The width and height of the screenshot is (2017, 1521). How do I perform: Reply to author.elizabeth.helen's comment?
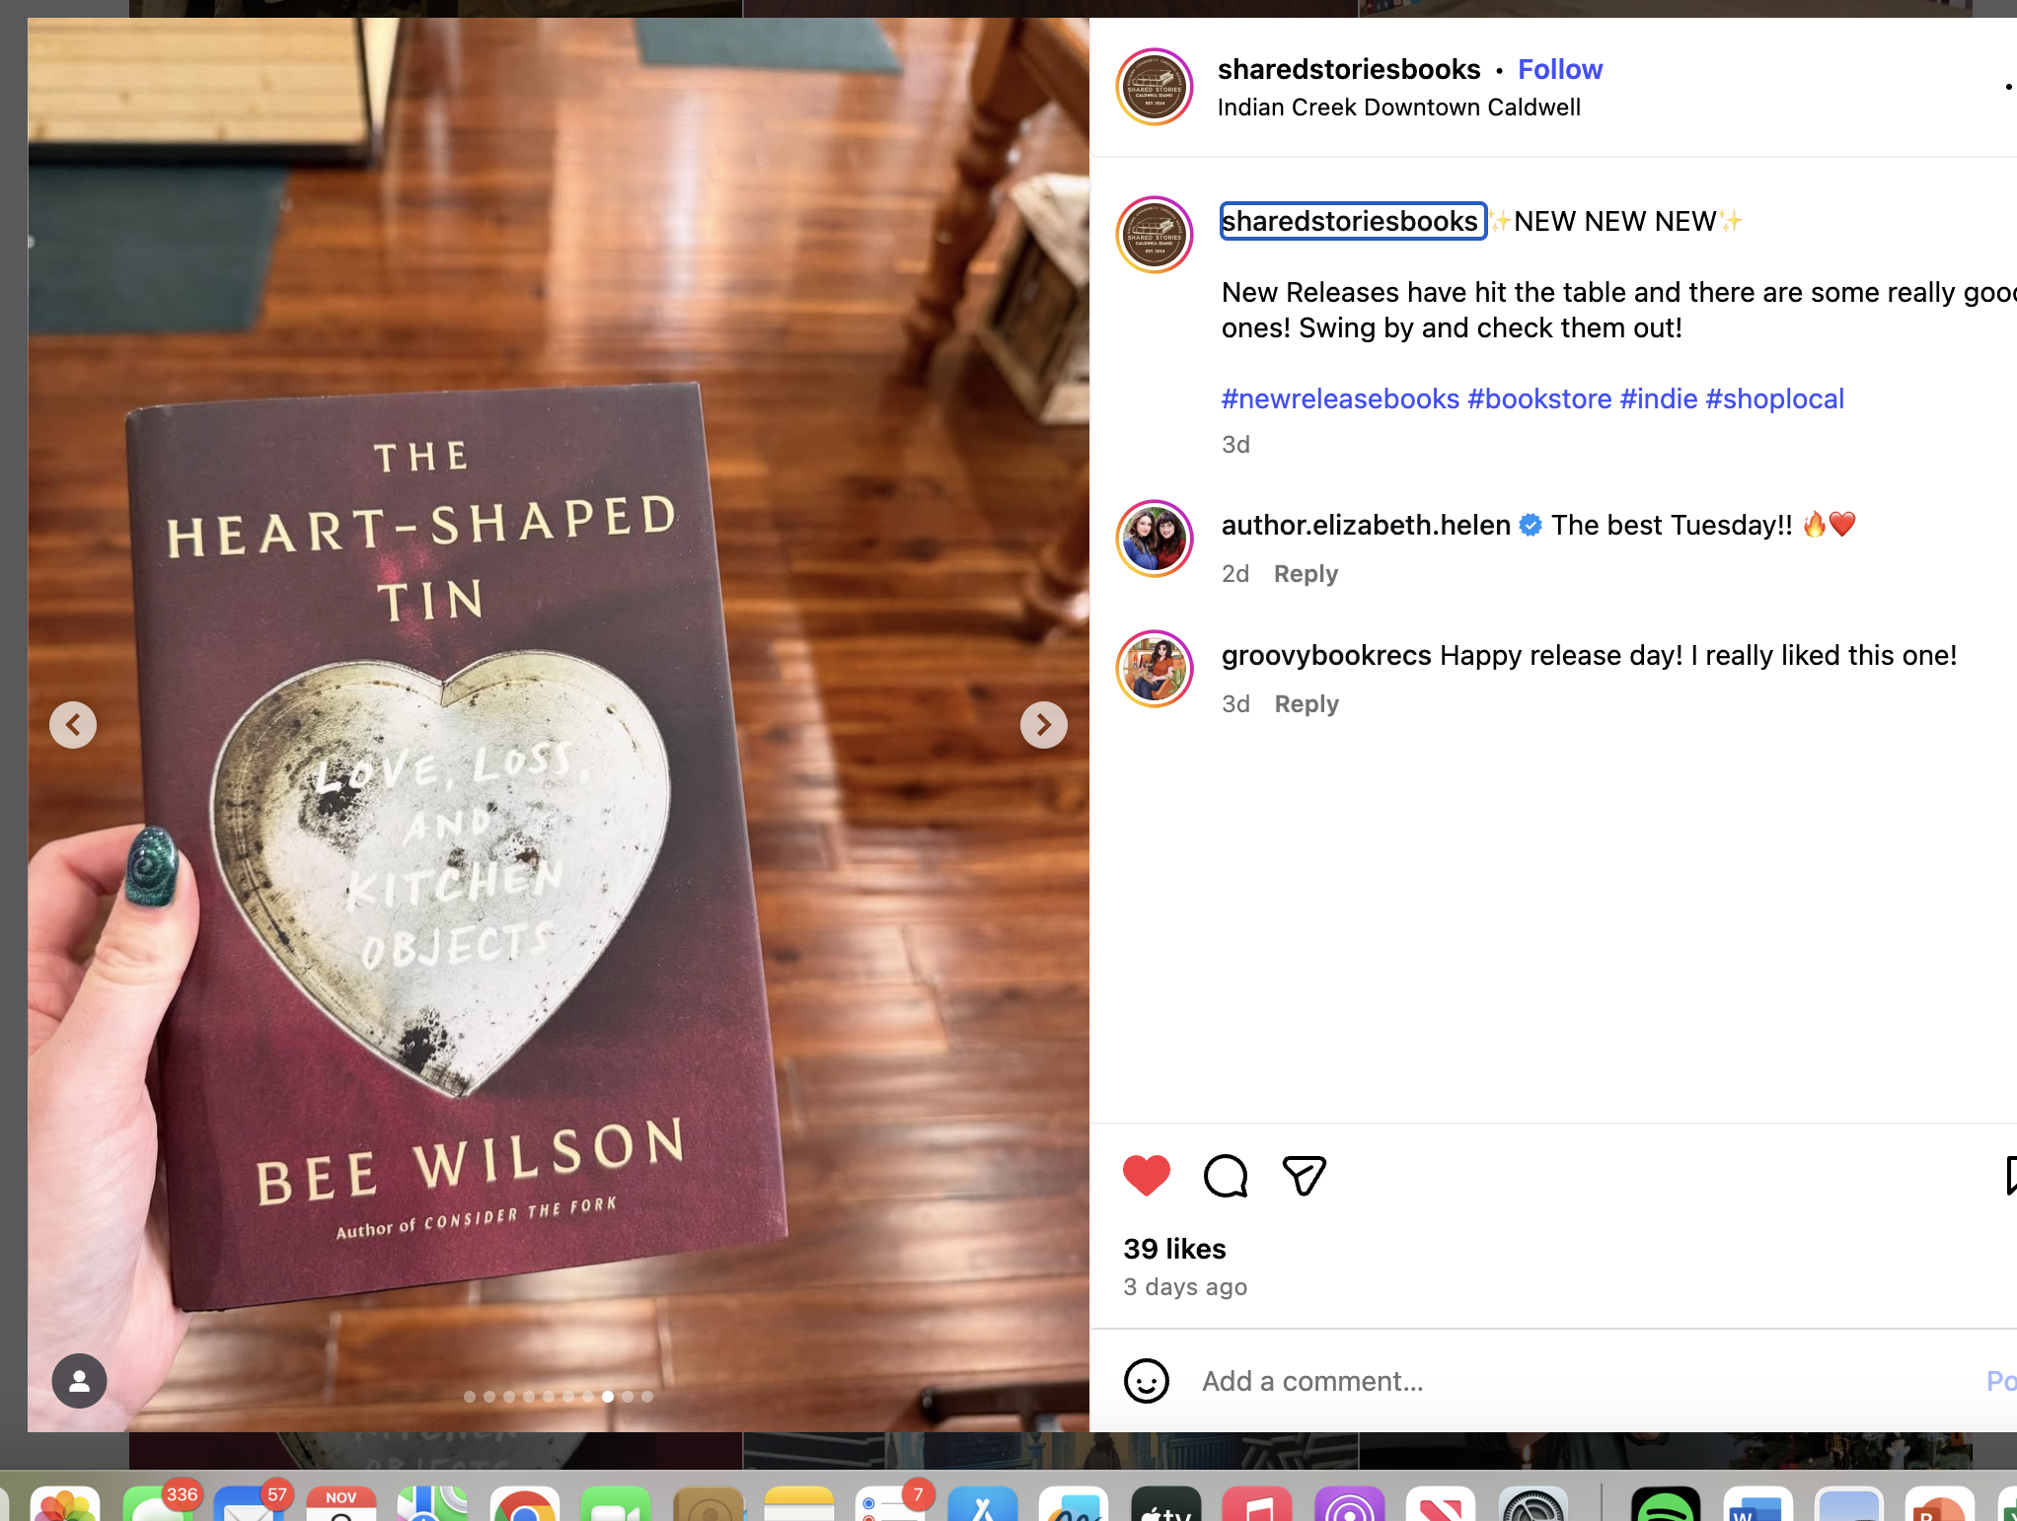tap(1306, 574)
